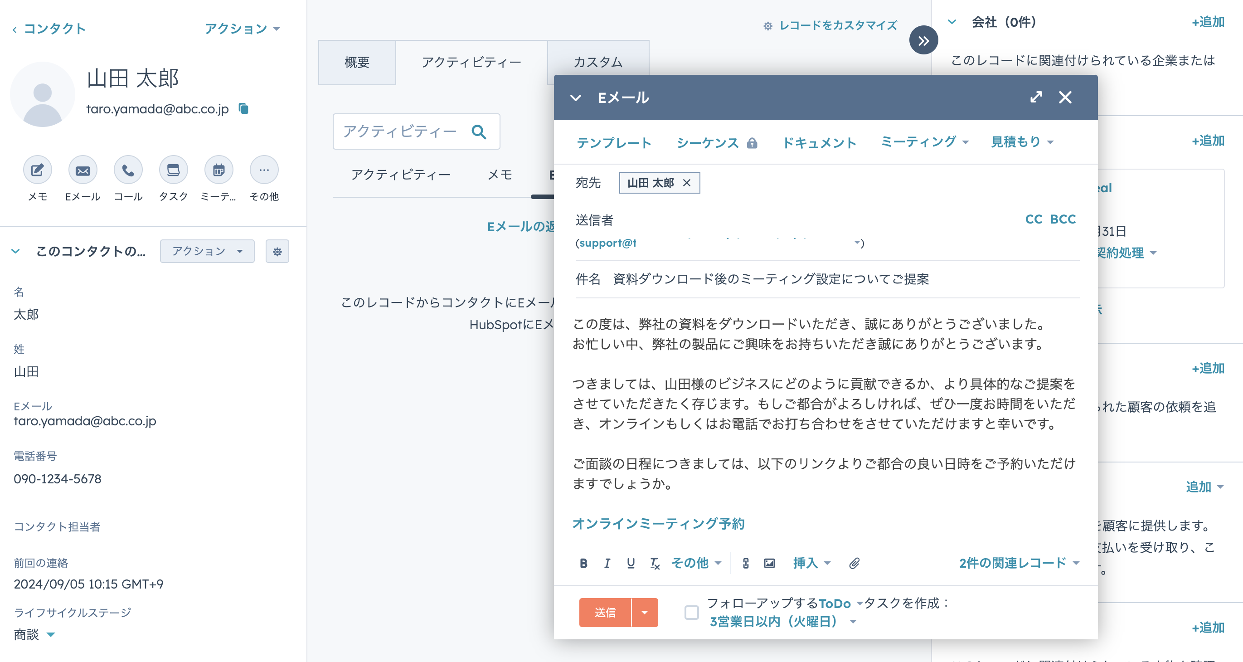
Task: Open the 追加 dropdown in the right sidebar
Action: (x=1205, y=487)
